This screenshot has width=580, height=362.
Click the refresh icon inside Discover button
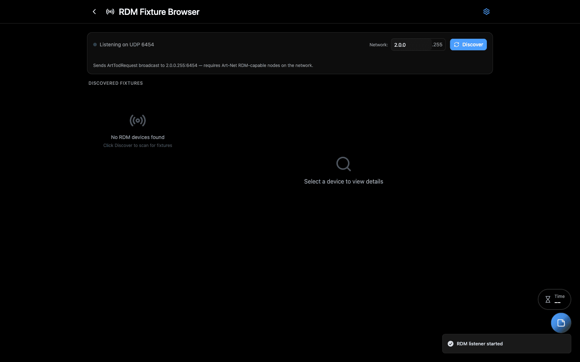point(457,45)
